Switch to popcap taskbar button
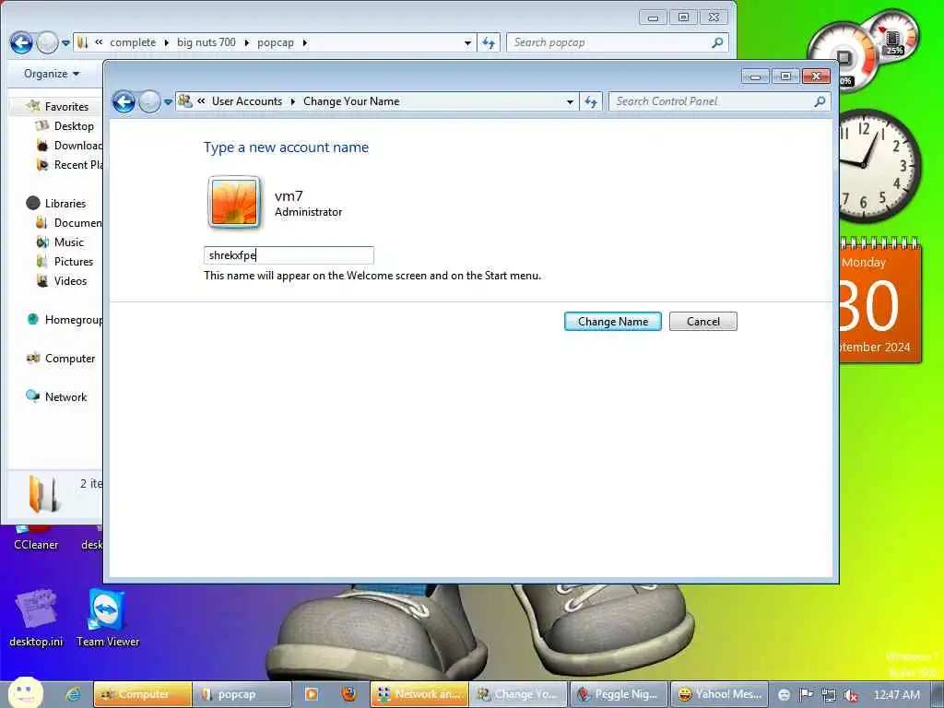This screenshot has height=708, width=944. click(242, 694)
